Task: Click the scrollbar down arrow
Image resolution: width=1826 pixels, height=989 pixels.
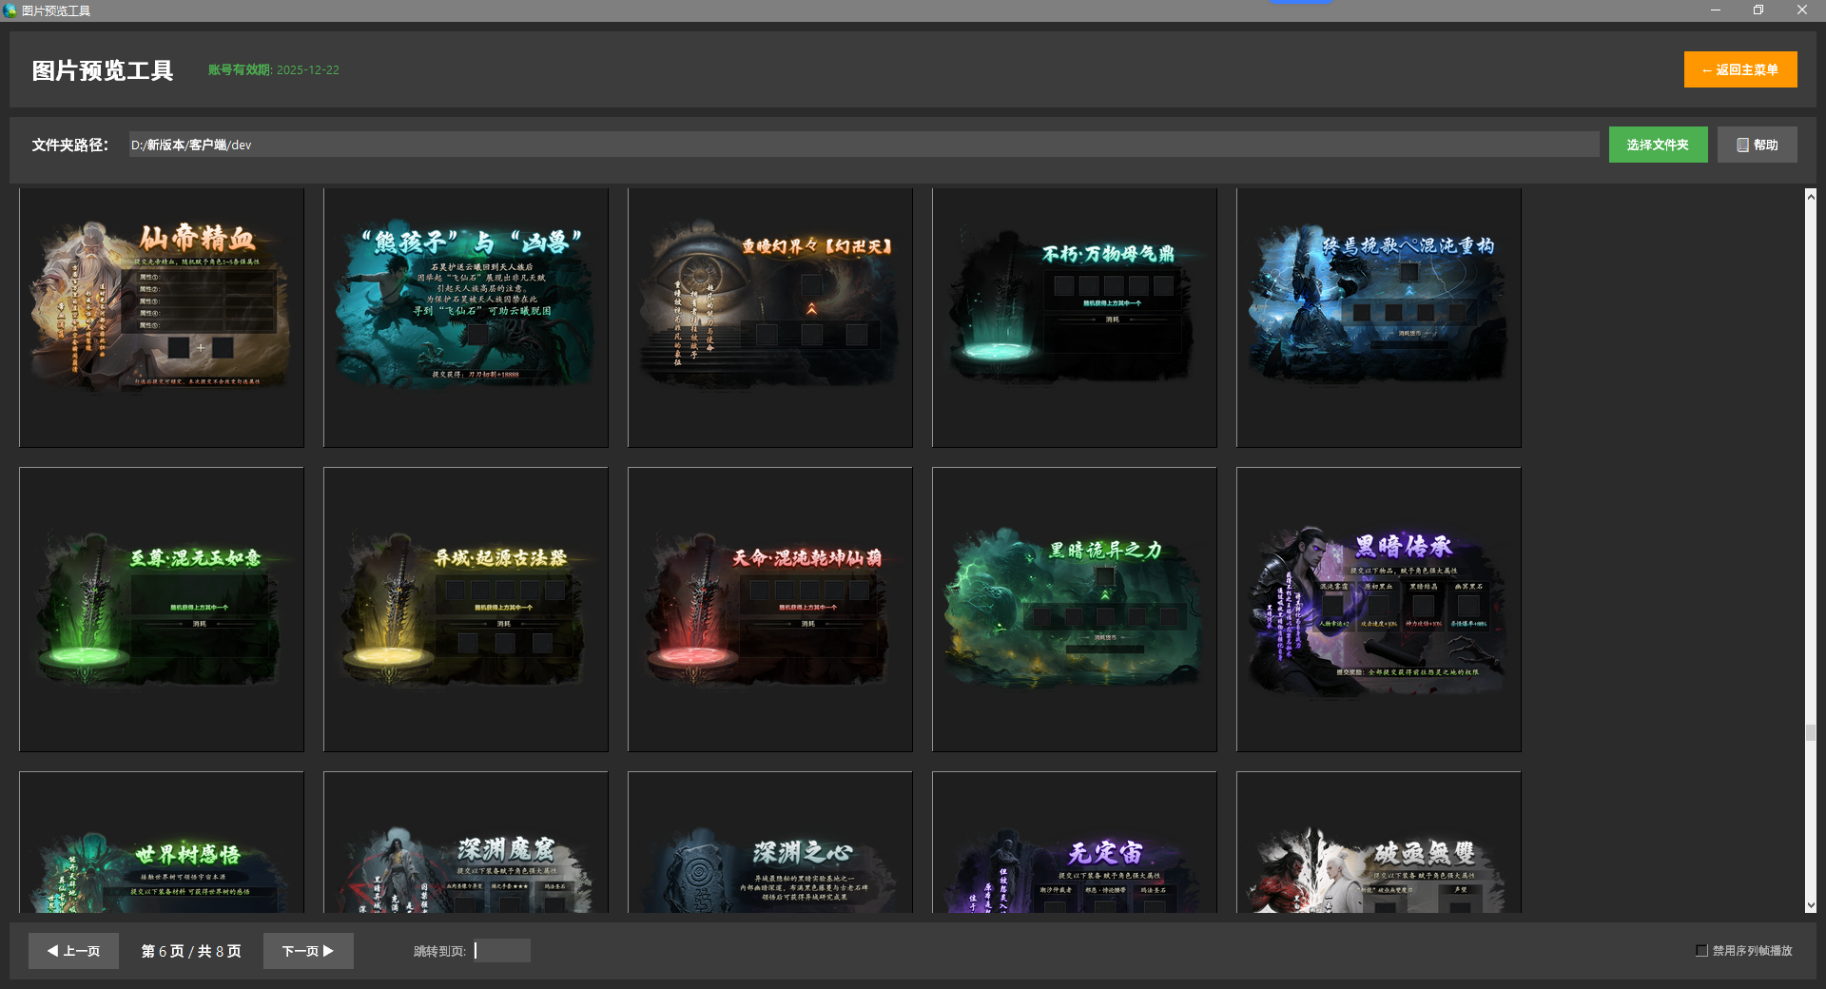Action: (x=1811, y=905)
